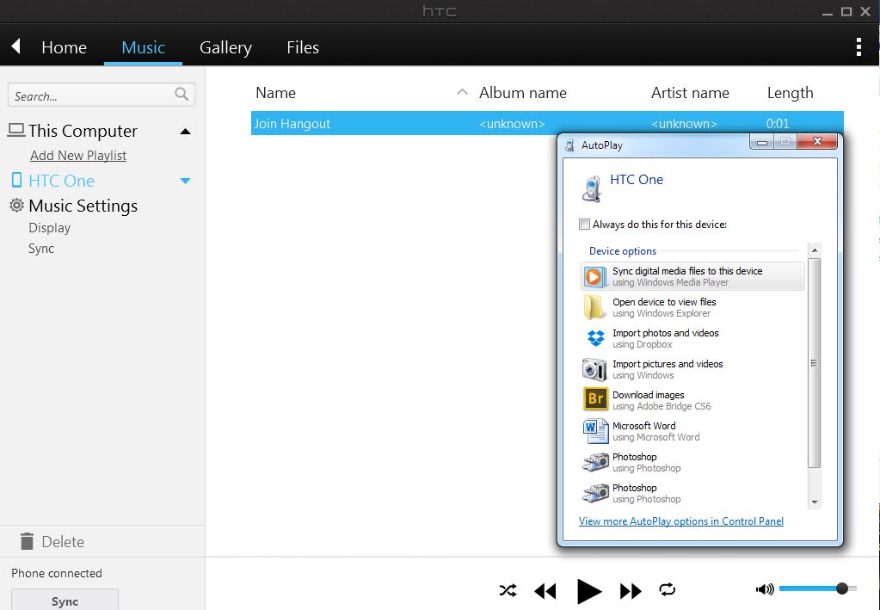Minimize the AutoPlay dialog

point(761,142)
